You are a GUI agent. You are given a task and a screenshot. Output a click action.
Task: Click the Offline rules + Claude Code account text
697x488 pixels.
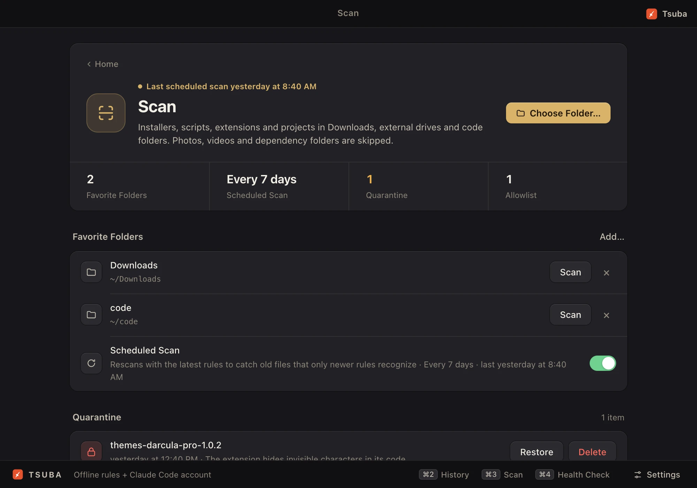pyautogui.click(x=143, y=475)
